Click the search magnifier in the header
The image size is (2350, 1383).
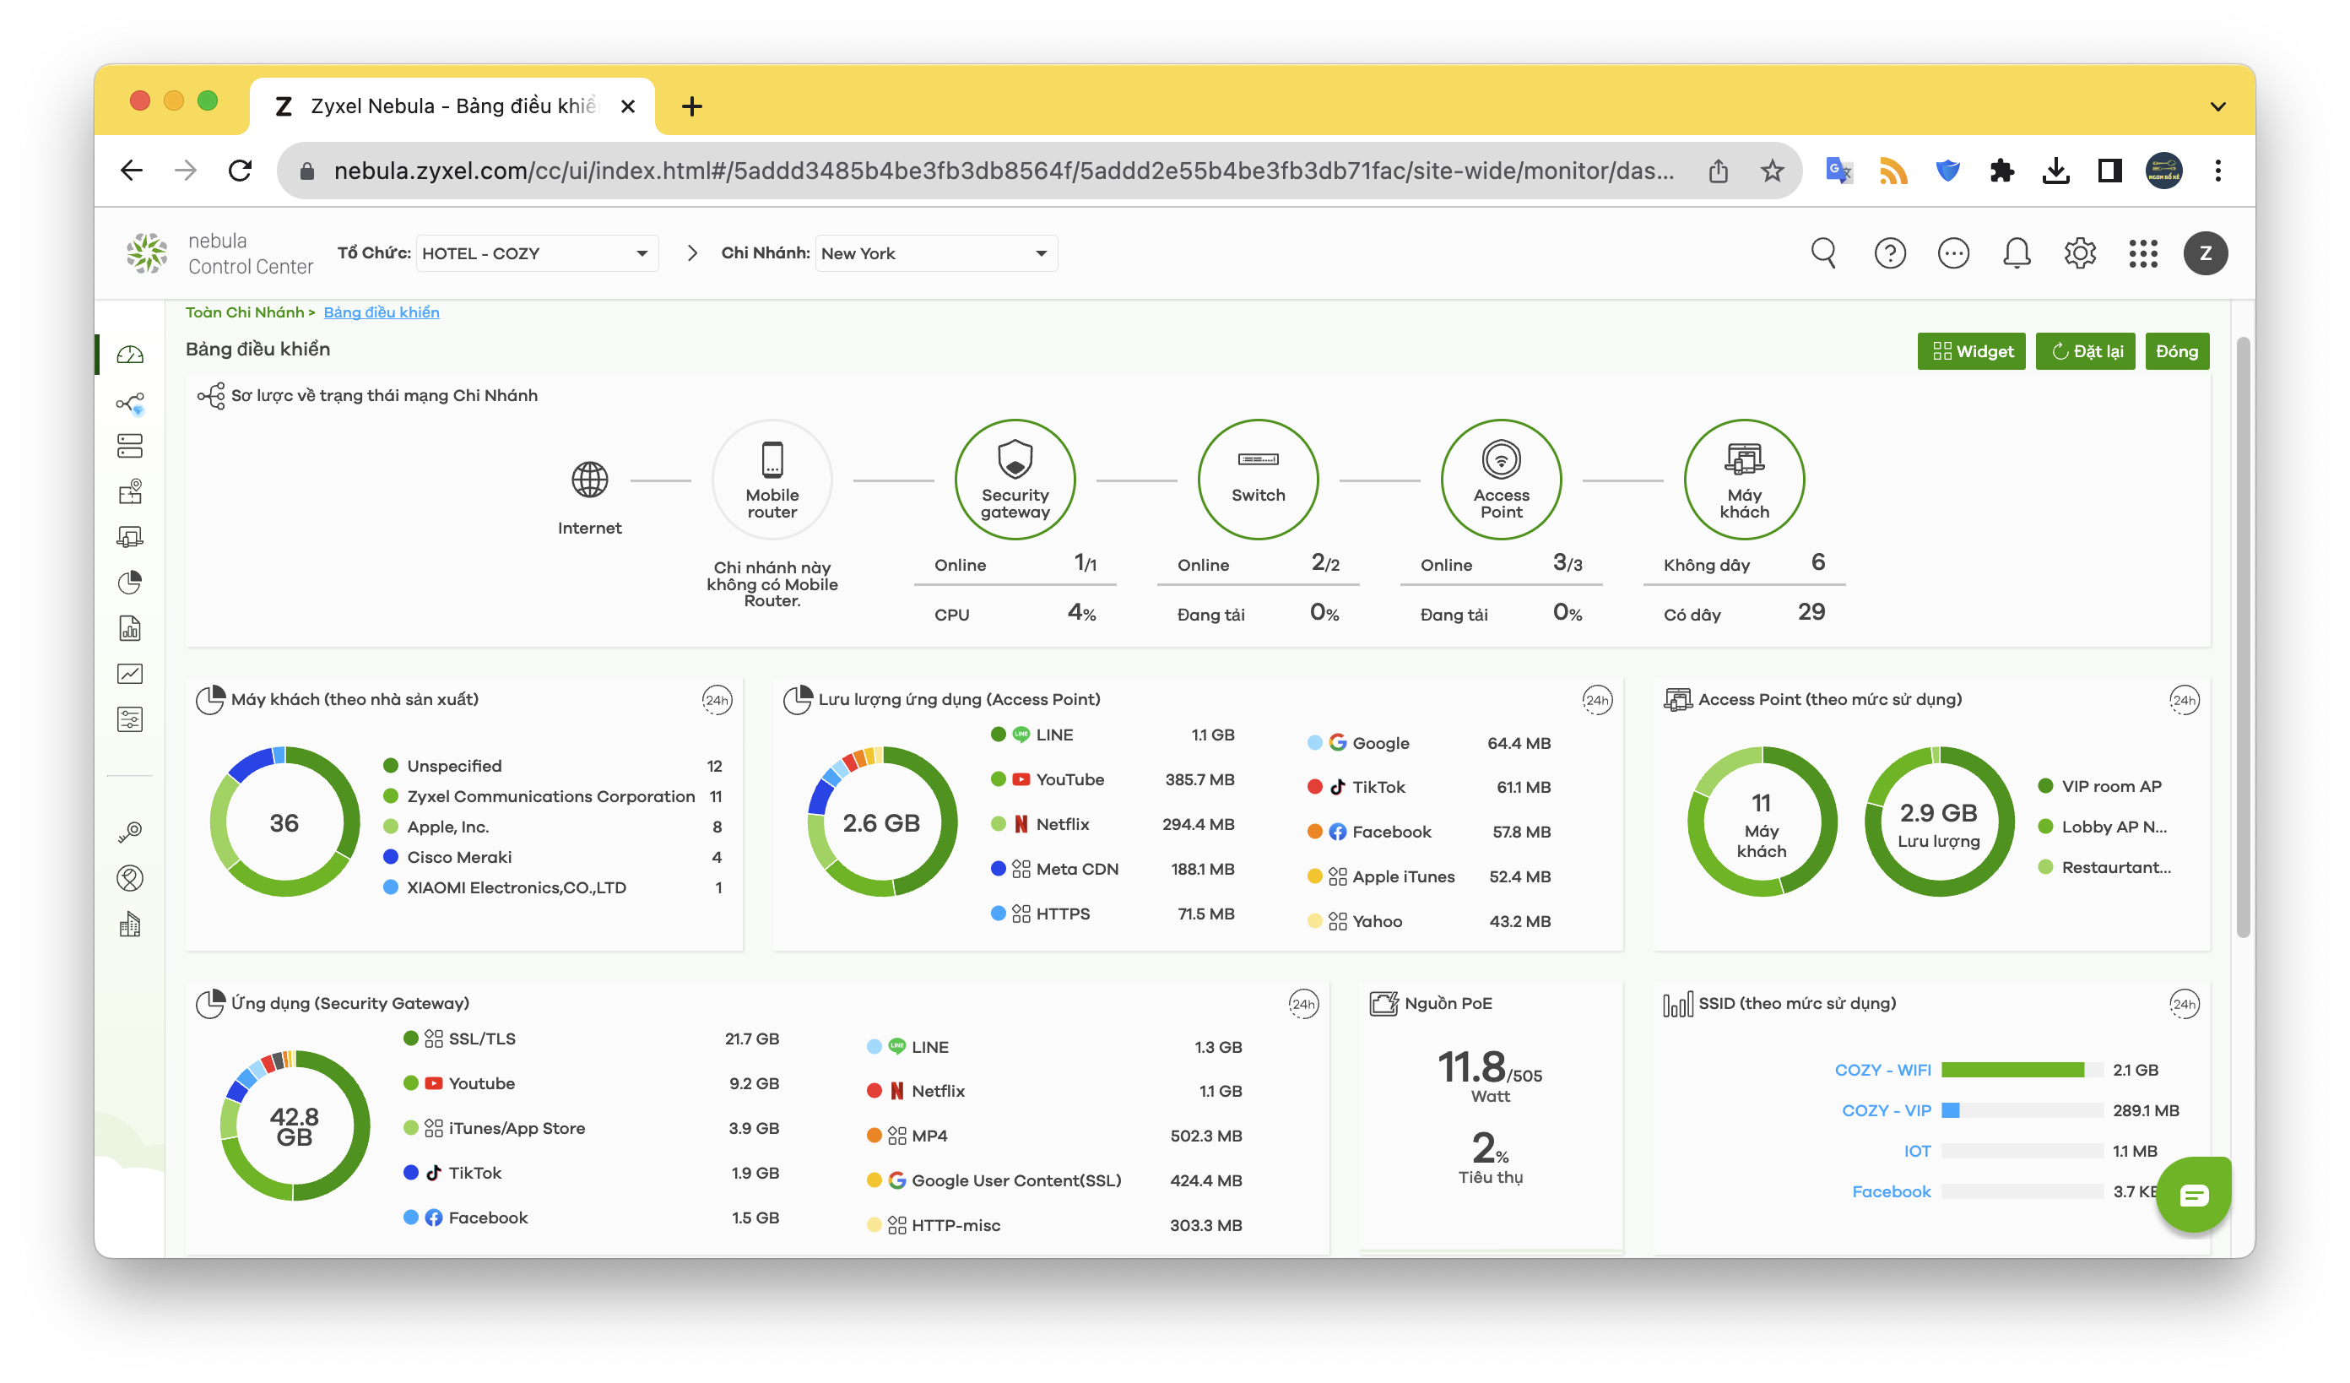pos(1823,252)
